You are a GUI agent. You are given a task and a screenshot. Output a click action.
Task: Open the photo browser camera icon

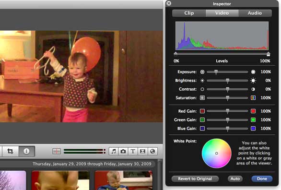click(123, 151)
